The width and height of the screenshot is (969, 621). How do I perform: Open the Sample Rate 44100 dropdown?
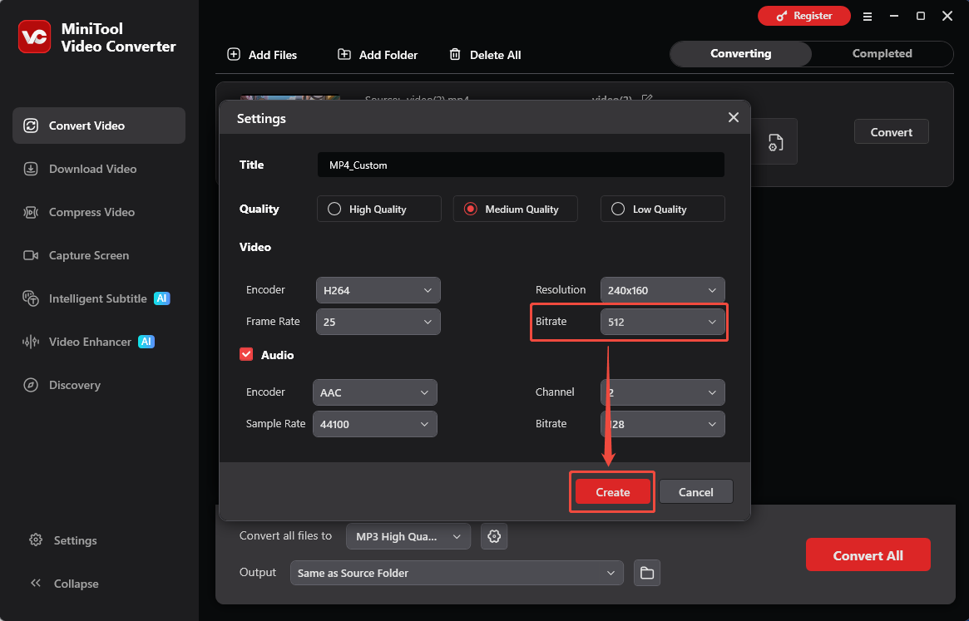pyautogui.click(x=375, y=424)
